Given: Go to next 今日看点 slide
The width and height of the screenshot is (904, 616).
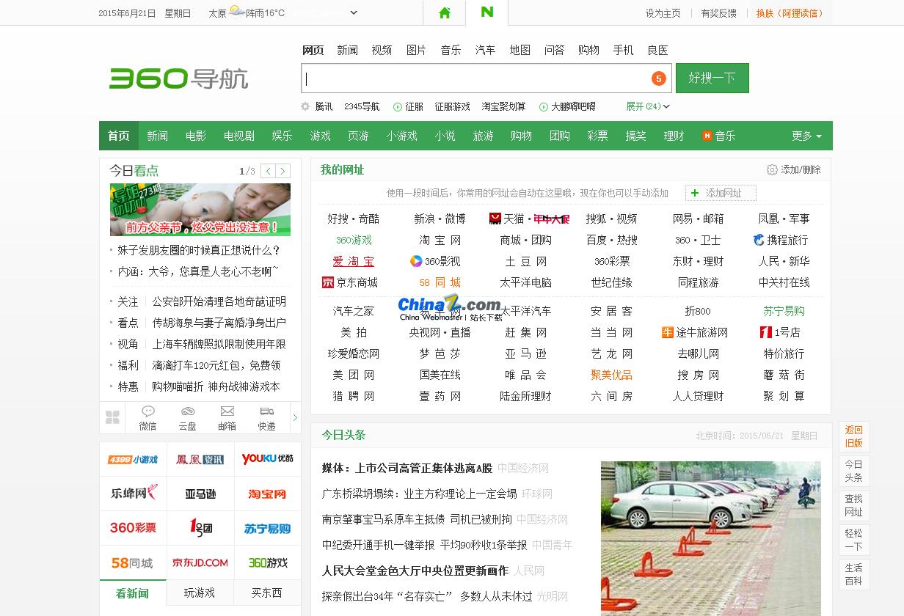Looking at the screenshot, I should coord(282,171).
